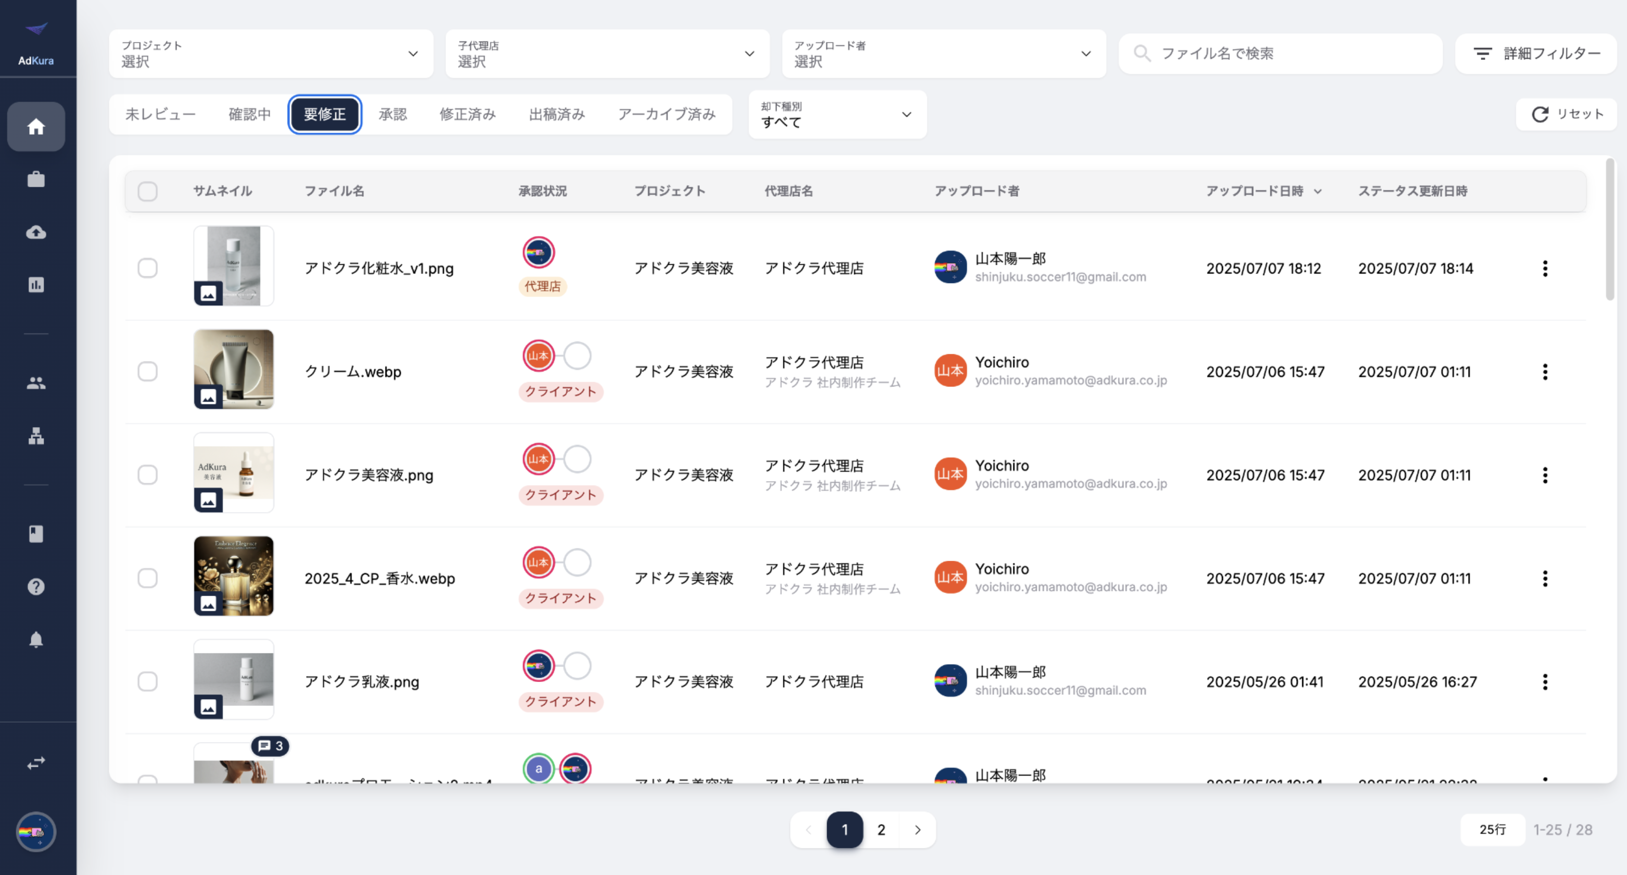Screen dimensions: 1627x875
Task: Click the home icon in sidebar
Action: 36,127
